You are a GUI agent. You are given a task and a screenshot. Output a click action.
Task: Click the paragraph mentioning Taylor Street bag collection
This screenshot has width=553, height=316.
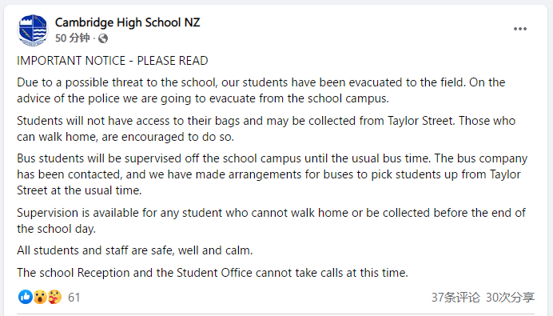click(266, 129)
